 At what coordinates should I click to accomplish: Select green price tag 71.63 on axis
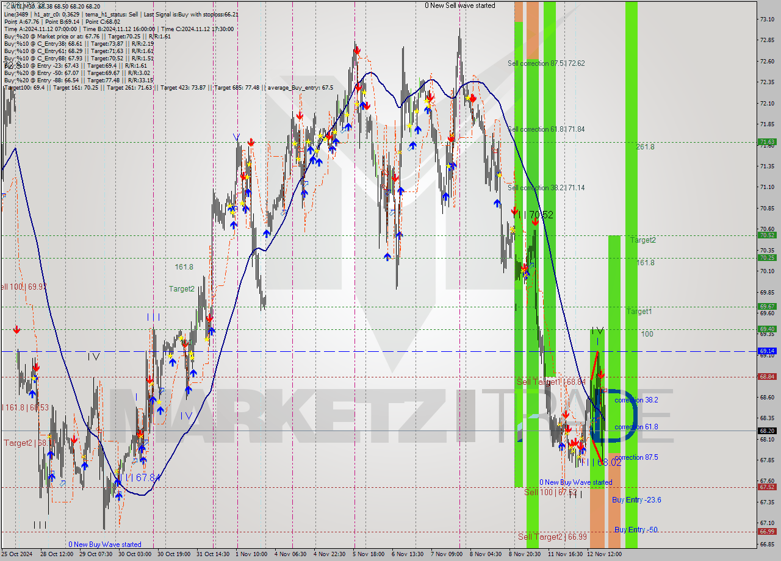click(767, 142)
